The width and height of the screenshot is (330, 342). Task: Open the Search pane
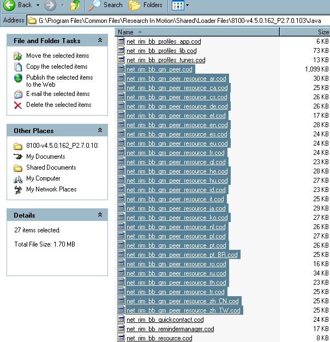[x=105, y=5]
